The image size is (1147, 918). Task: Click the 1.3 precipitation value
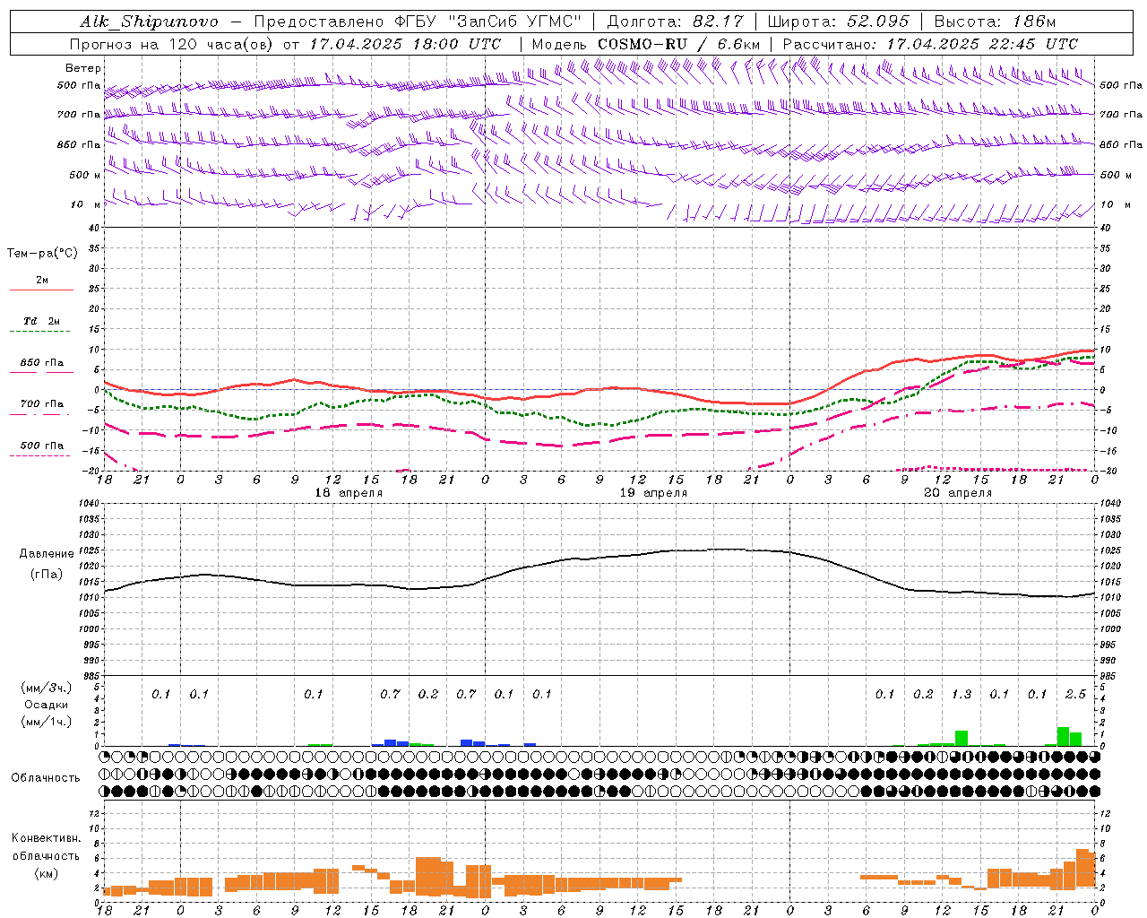click(x=962, y=694)
